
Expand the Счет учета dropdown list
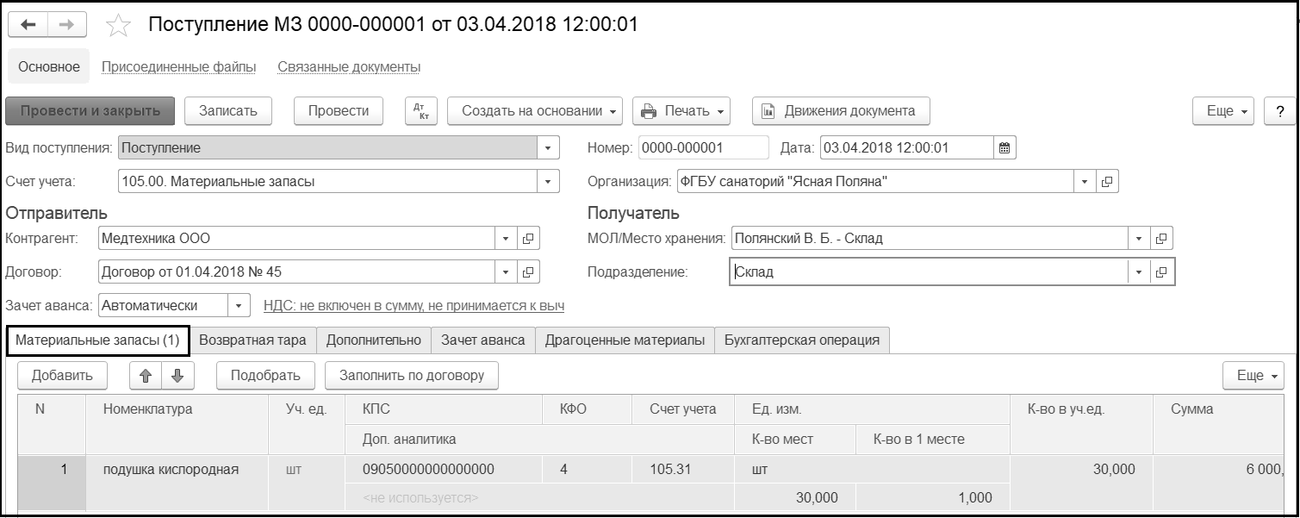click(x=548, y=182)
